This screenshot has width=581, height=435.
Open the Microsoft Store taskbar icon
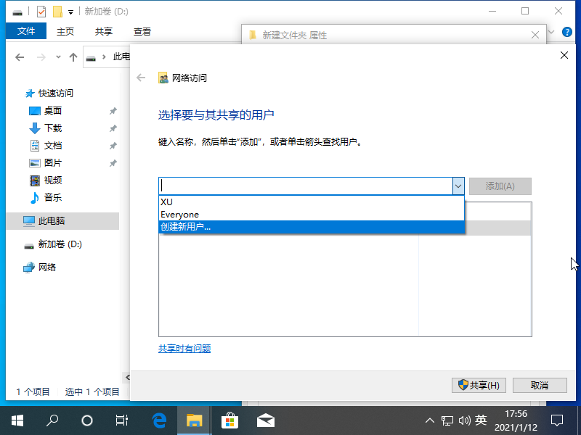229,420
